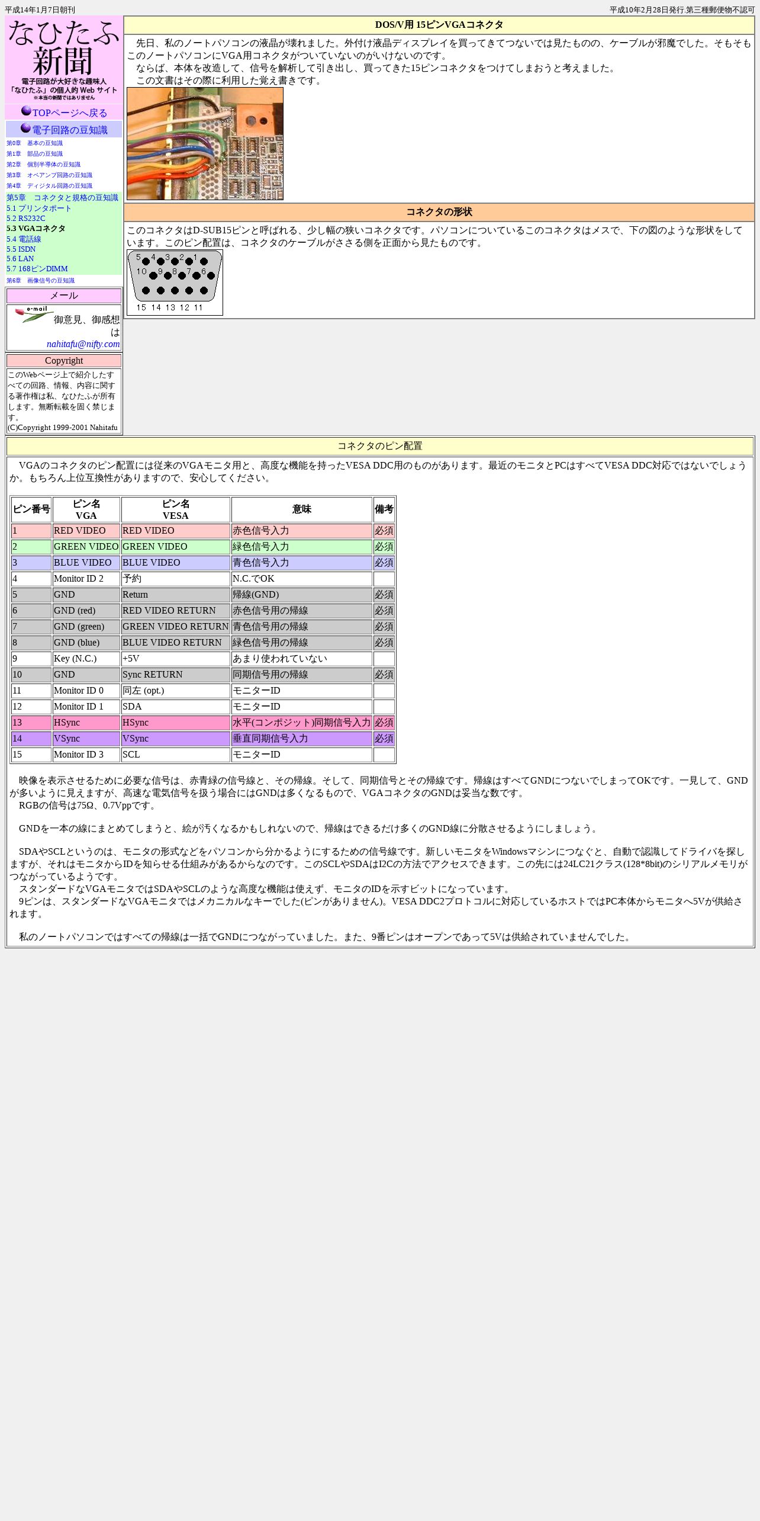Click the e-mail tulip icon
760x1521 pixels.
[x=34, y=315]
